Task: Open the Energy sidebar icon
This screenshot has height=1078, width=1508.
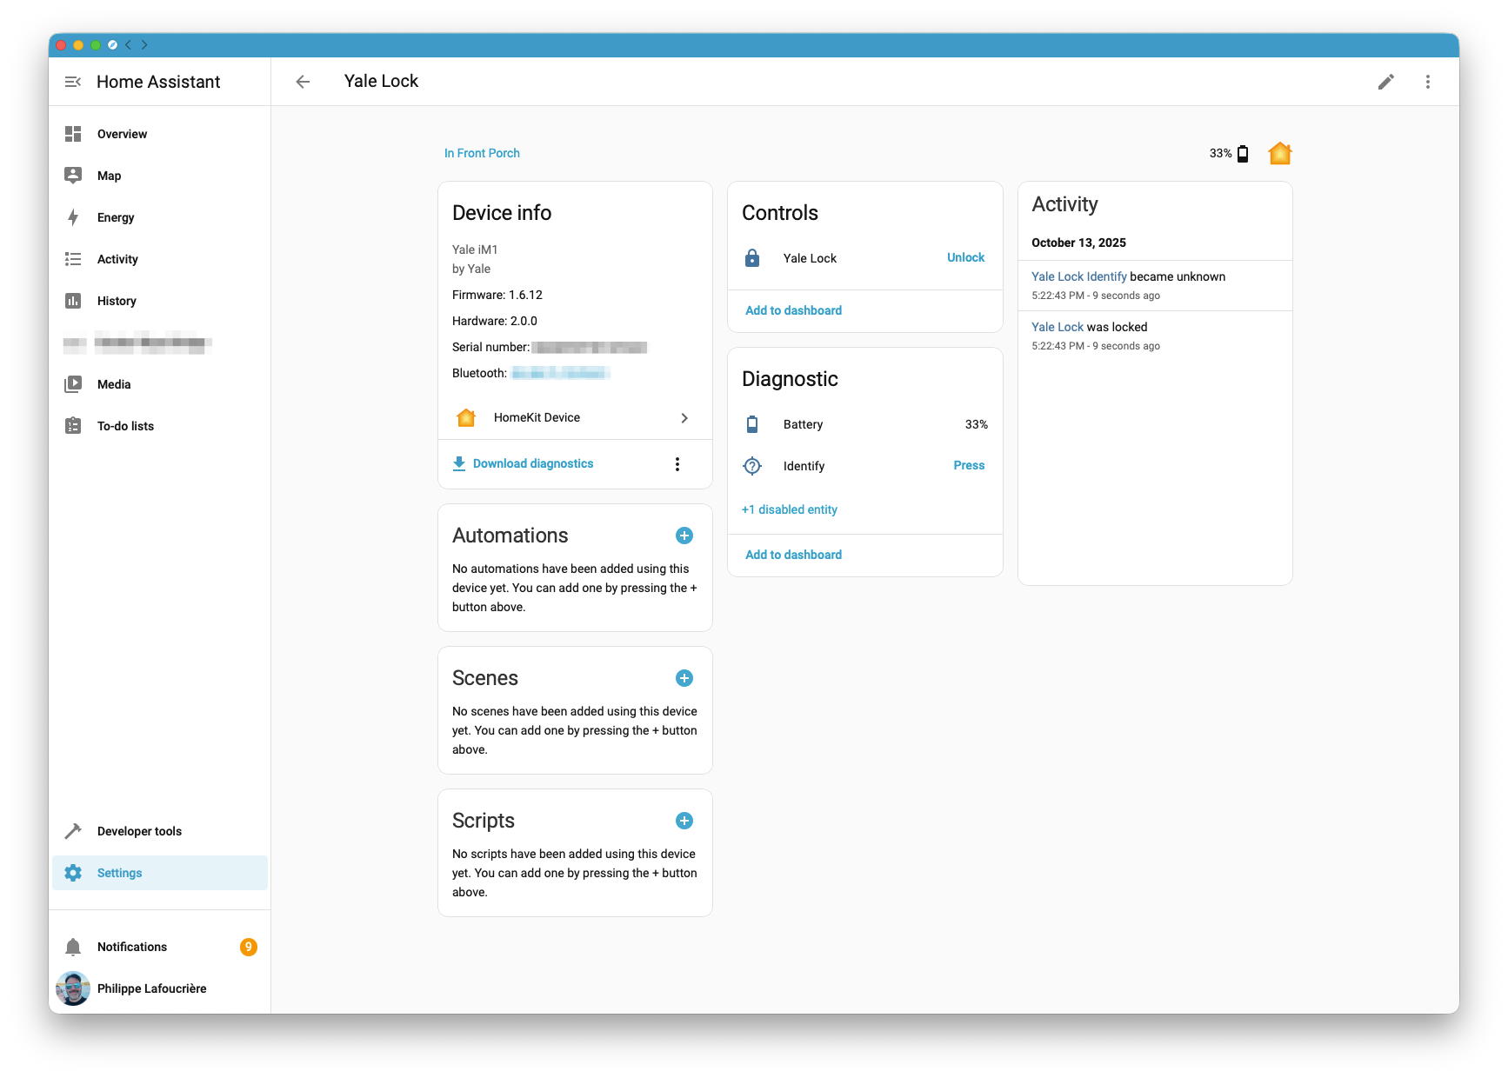Action: click(73, 217)
